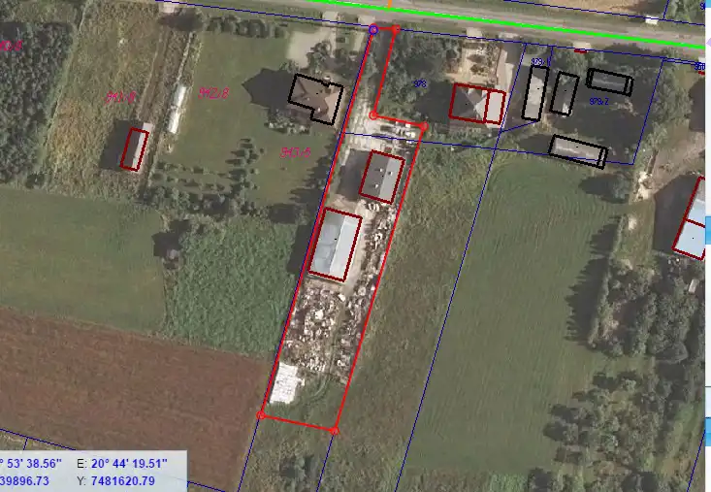Select the red vertex at parcel's top-right corner
711x492 pixels.
tap(394, 29)
